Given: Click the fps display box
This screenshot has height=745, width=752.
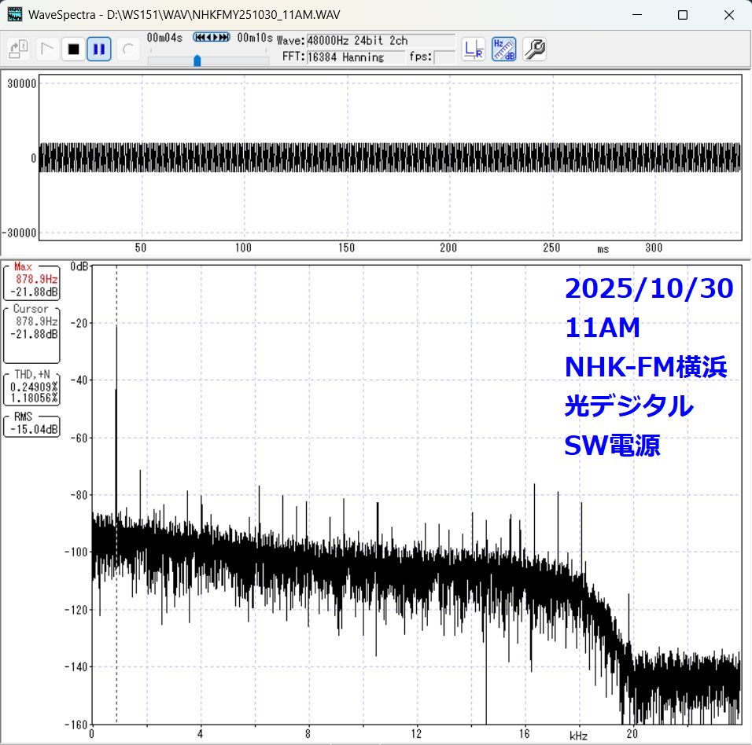Looking at the screenshot, I should 444,57.
